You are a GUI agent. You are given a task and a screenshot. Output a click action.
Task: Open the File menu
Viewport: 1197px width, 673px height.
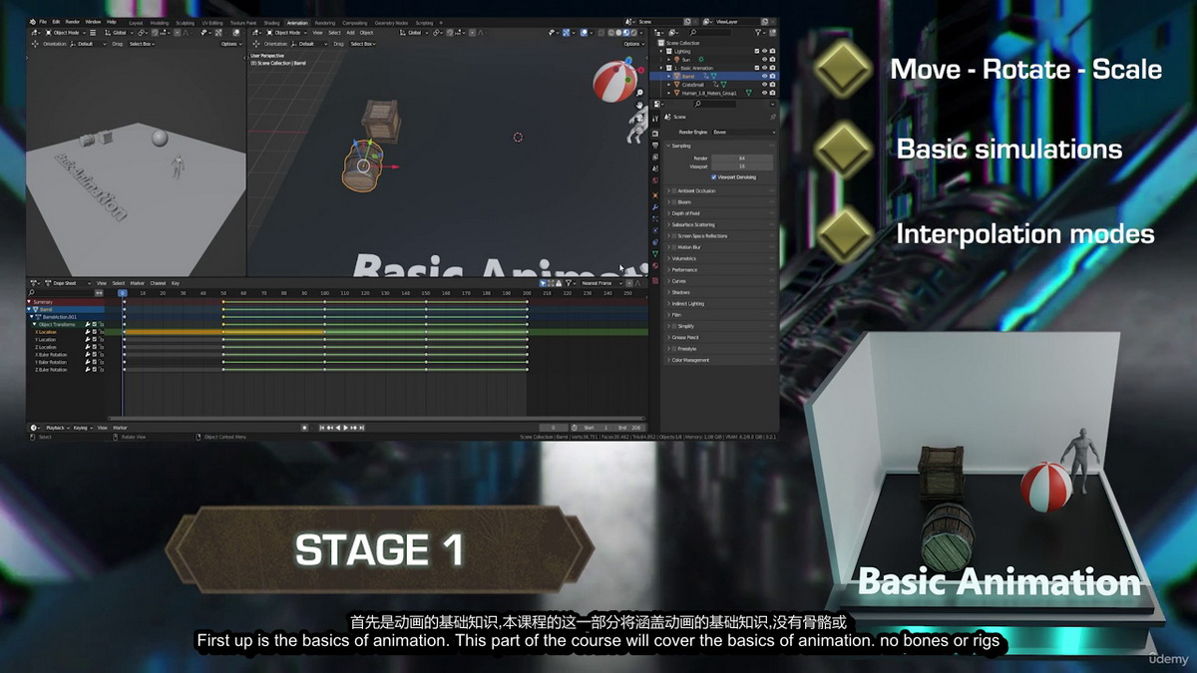coord(43,21)
